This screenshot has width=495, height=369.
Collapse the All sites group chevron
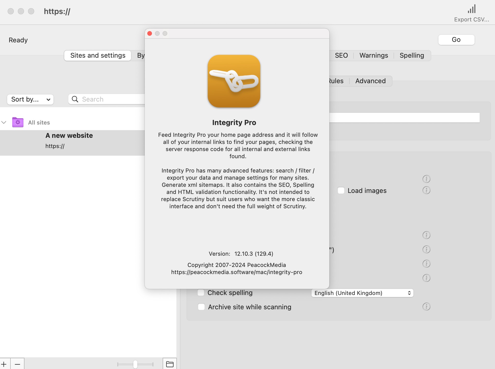pos(4,122)
